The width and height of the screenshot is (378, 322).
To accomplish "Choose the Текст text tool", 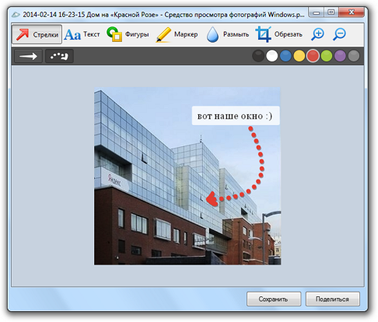I will 82,34.
